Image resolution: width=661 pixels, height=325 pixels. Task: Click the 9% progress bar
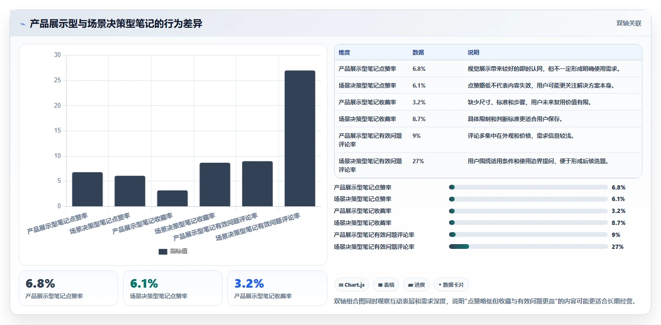(528, 235)
